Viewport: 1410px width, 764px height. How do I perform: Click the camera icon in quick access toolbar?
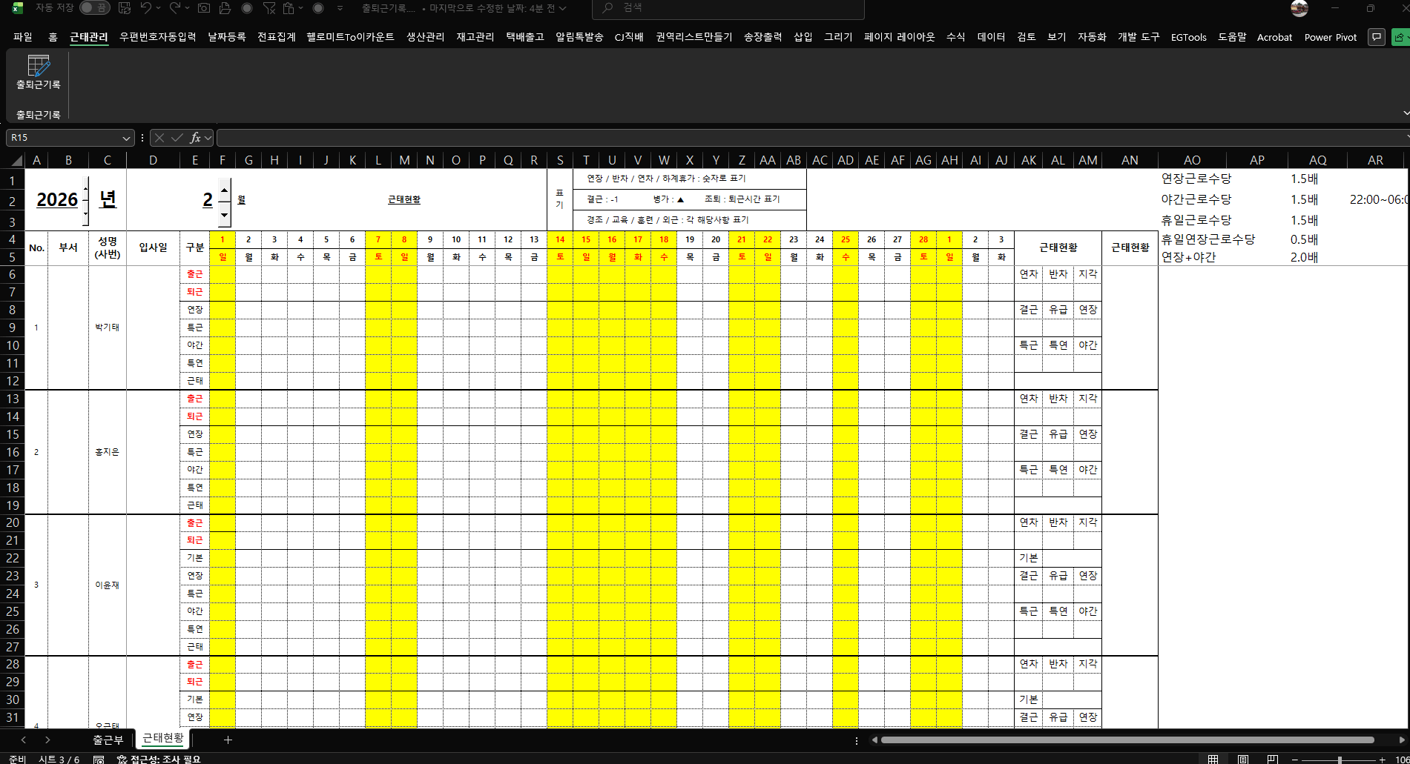(x=203, y=8)
